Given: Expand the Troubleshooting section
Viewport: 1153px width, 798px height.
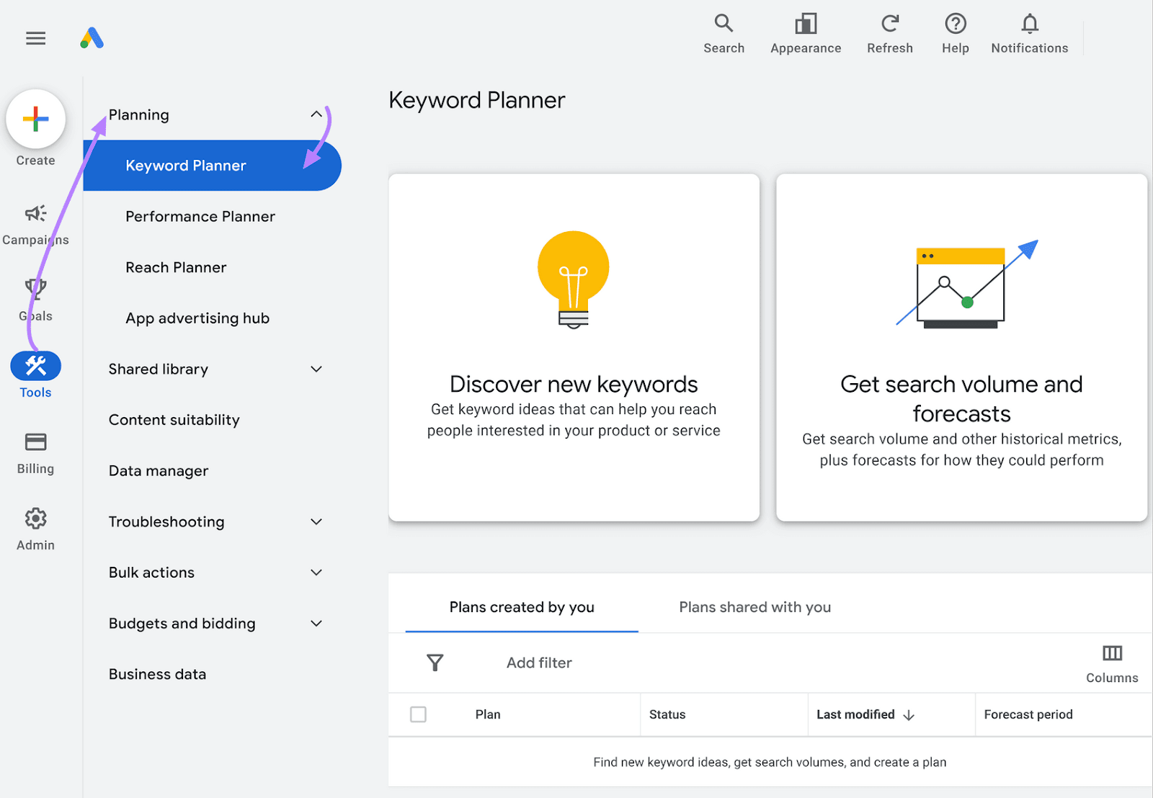Looking at the screenshot, I should 316,521.
